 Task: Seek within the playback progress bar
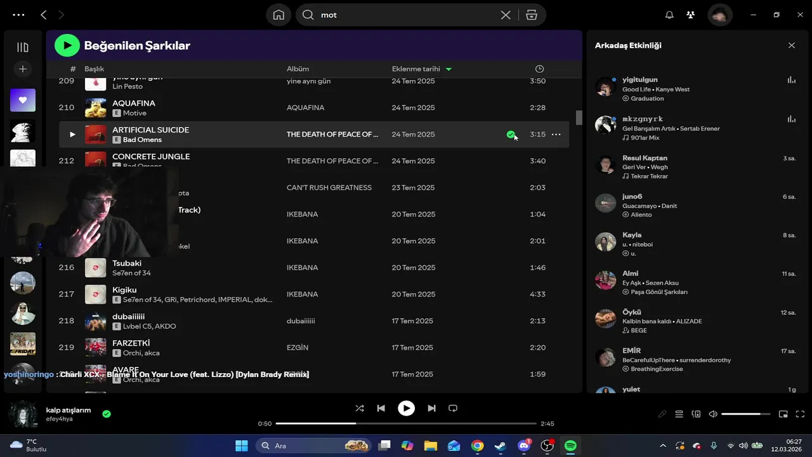tap(406, 423)
